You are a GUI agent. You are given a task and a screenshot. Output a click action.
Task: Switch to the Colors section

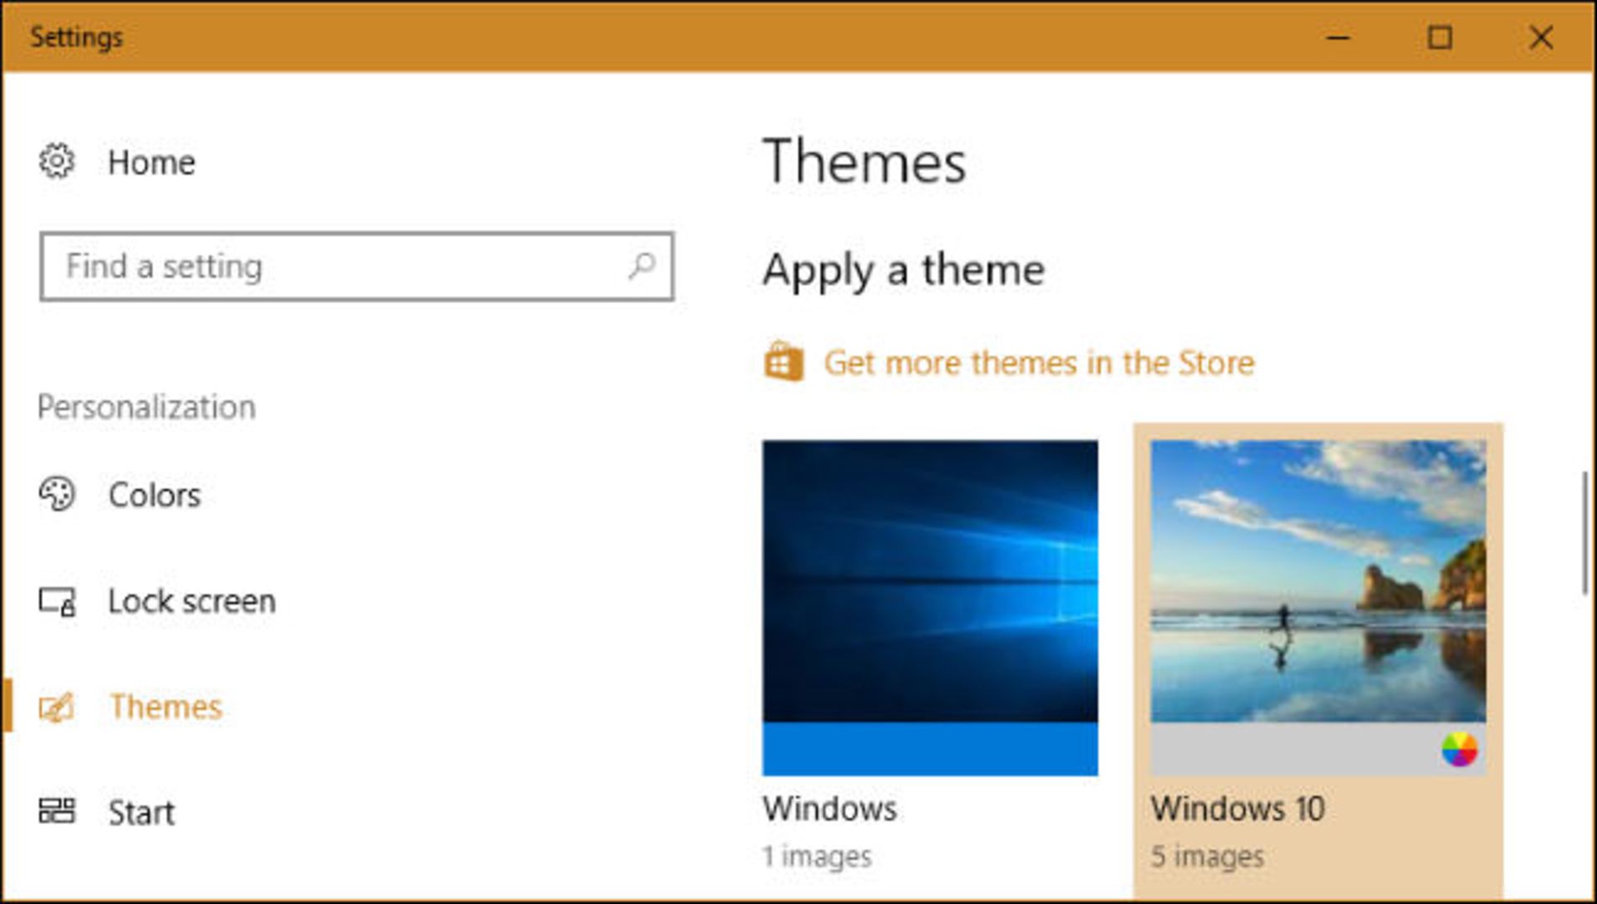coord(155,495)
